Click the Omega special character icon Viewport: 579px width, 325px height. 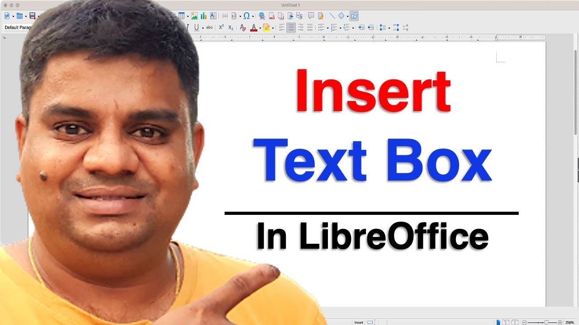click(x=247, y=16)
